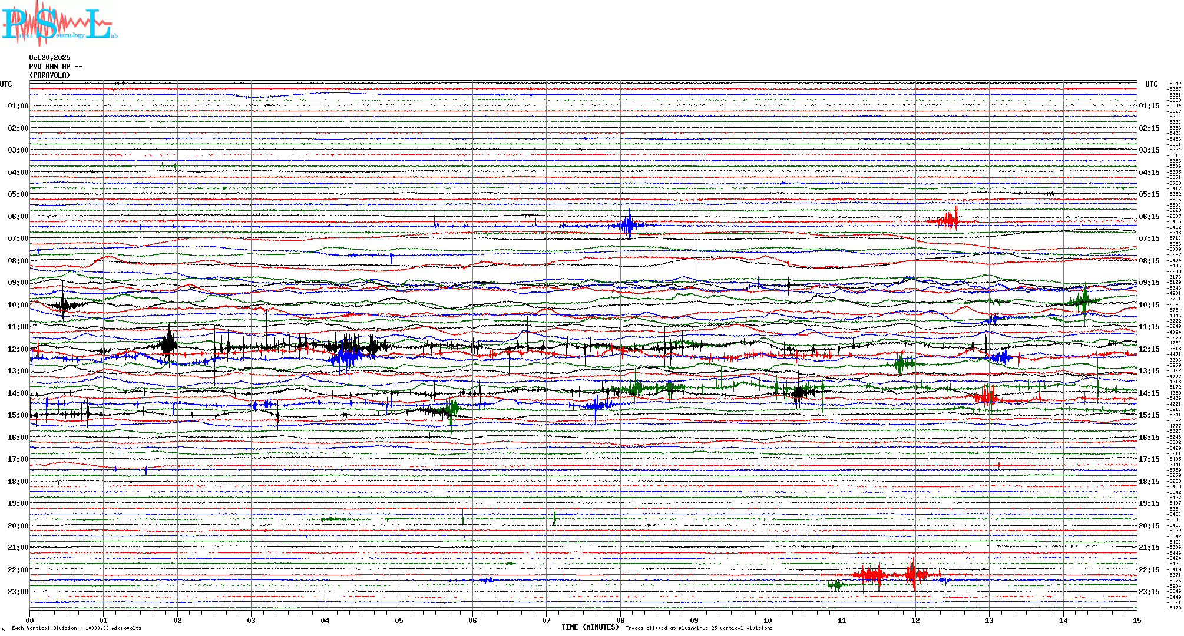The height and width of the screenshot is (636, 1184).
Task: Select the 23:15 label on right axis
Action: [x=1149, y=592]
